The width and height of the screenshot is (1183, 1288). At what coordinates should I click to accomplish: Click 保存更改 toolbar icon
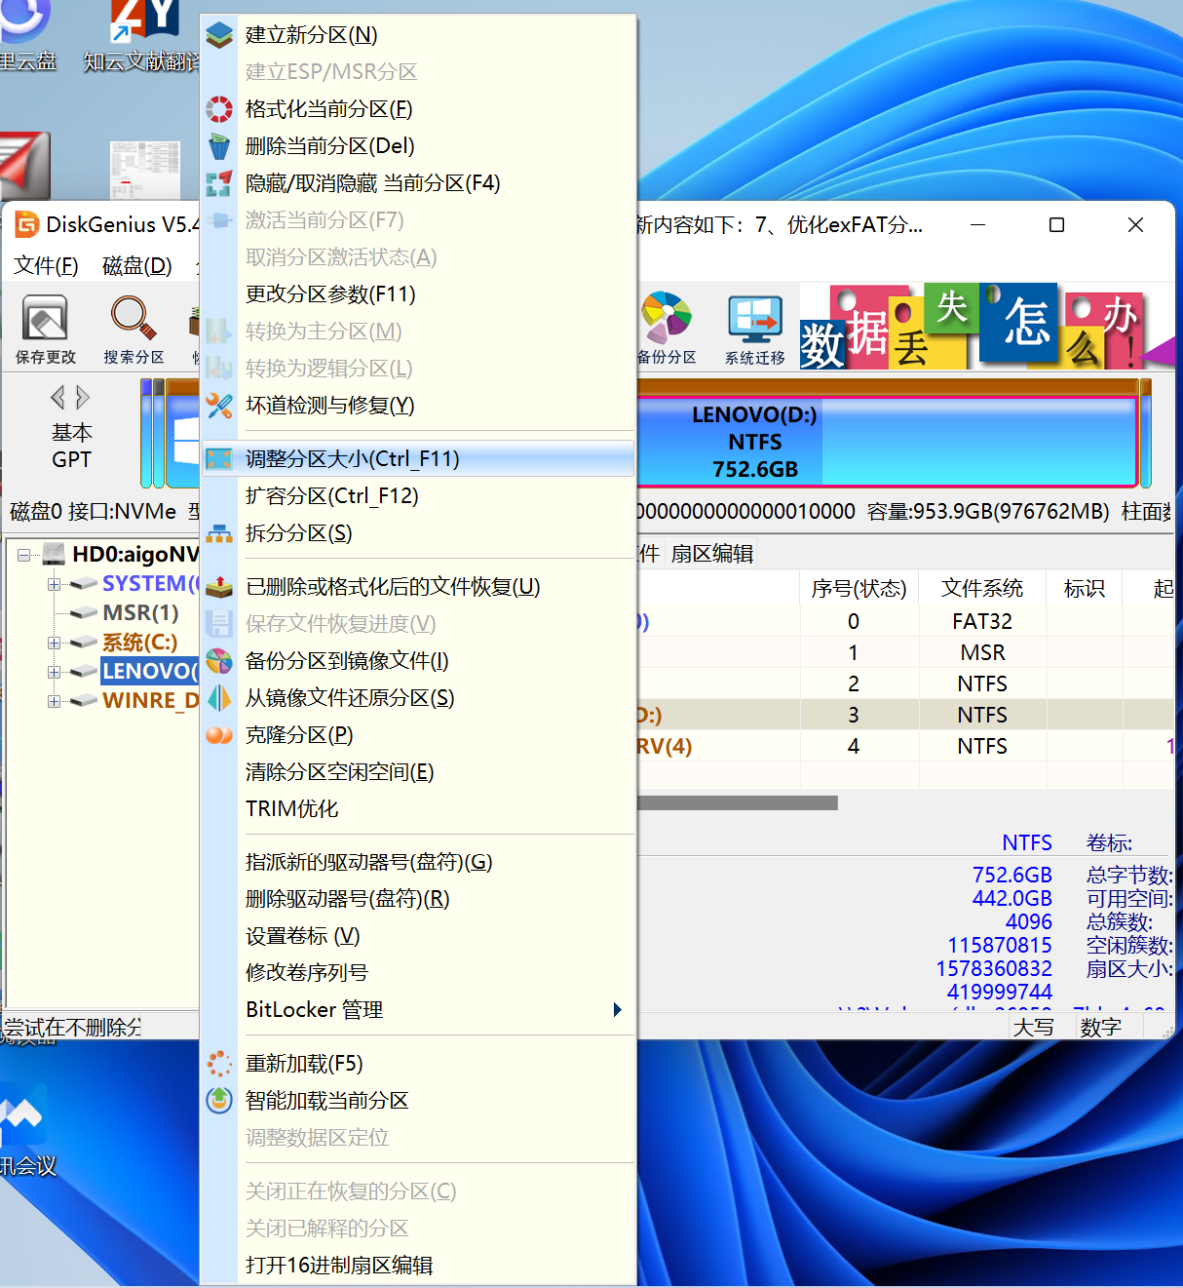click(45, 330)
